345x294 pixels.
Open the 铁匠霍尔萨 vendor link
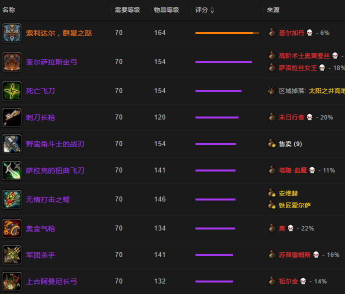294,205
